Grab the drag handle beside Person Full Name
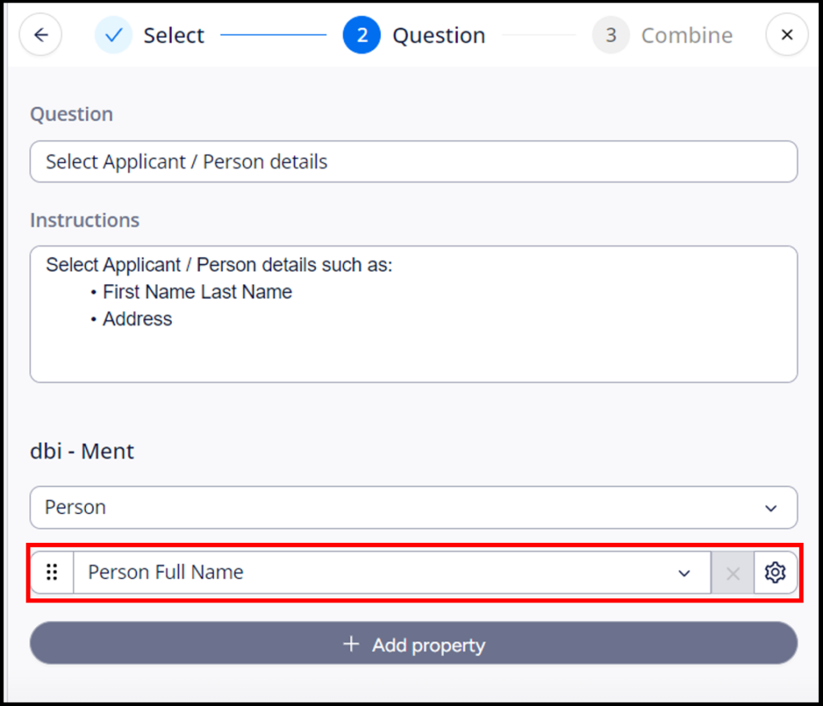The width and height of the screenshot is (823, 706). click(52, 572)
